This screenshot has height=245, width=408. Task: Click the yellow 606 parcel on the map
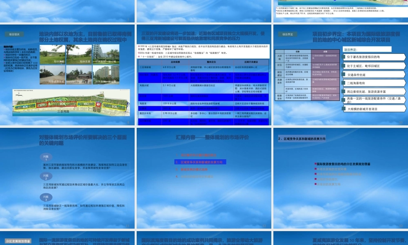coord(25,107)
